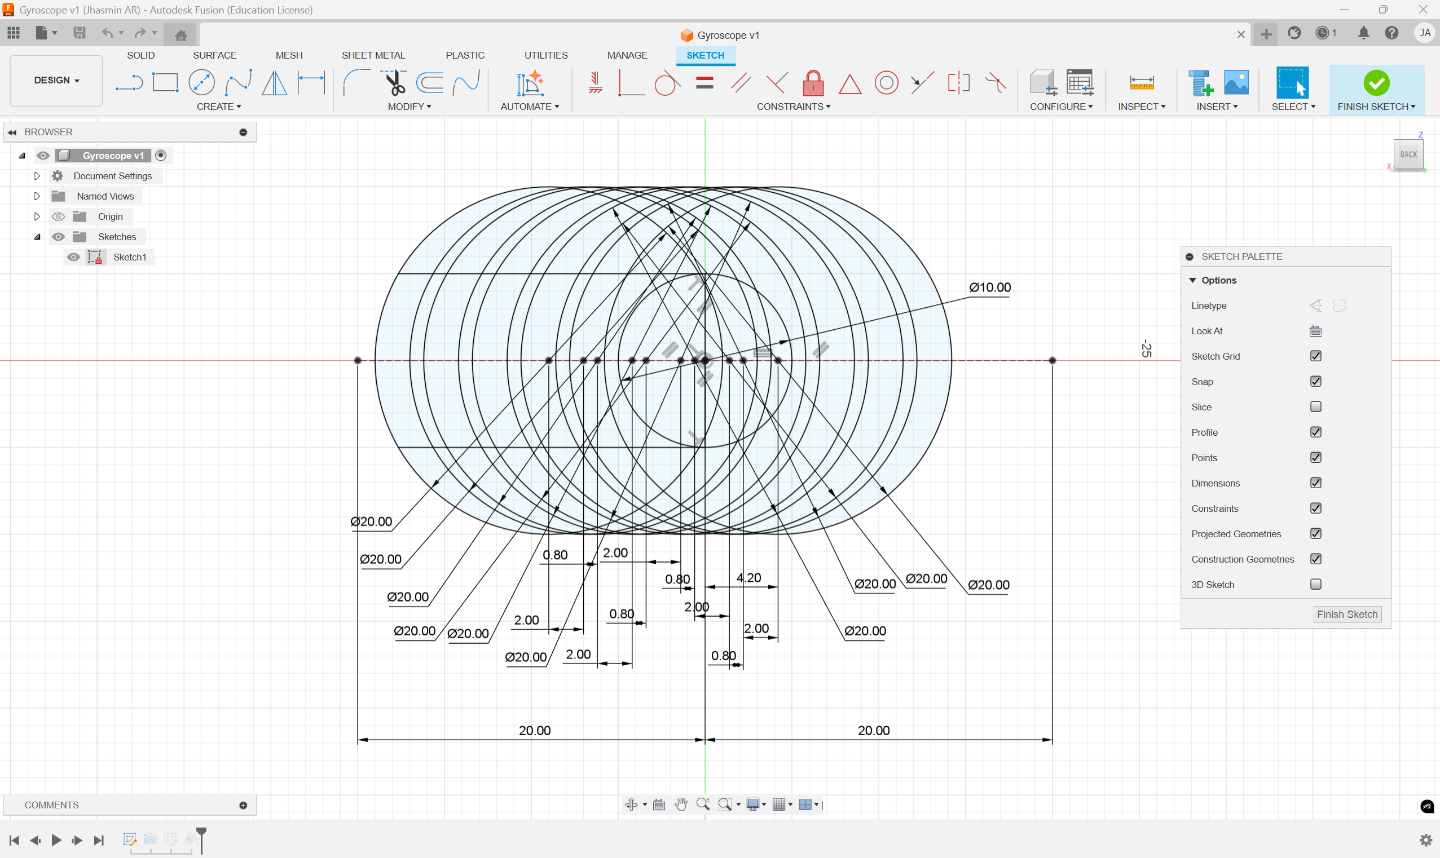Screen dimensions: 1440x858
Task: Switch to the UTILITIES tab
Action: pos(546,55)
